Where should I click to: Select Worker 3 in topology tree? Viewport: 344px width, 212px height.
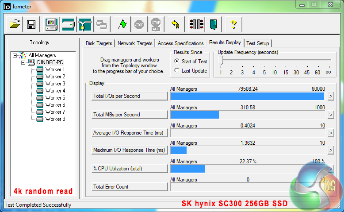pyautogui.click(x=55, y=84)
